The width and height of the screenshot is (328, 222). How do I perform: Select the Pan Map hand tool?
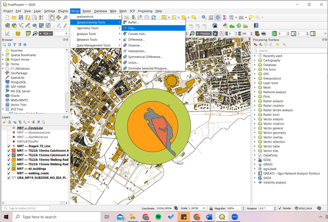click(x=51, y=17)
